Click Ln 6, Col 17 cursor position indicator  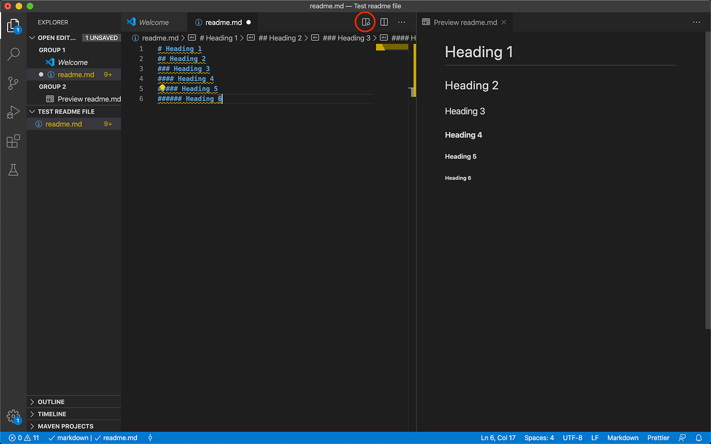tap(498, 437)
